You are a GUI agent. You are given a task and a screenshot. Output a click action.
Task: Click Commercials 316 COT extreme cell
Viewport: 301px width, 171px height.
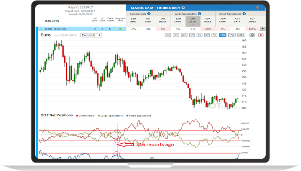pos(148,29)
